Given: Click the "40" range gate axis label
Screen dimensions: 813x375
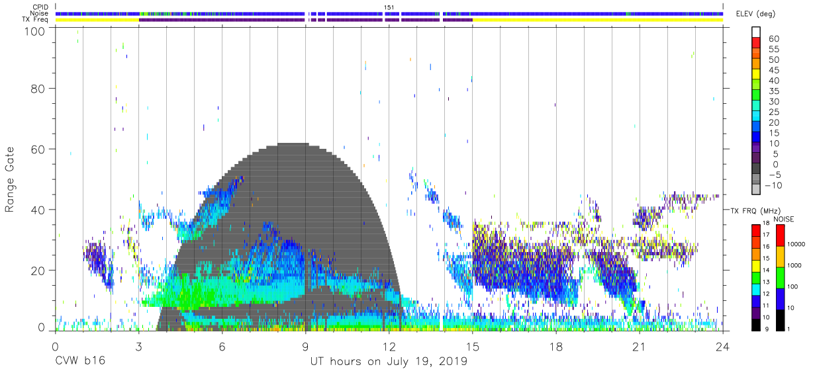Looking at the screenshot, I should point(38,210).
